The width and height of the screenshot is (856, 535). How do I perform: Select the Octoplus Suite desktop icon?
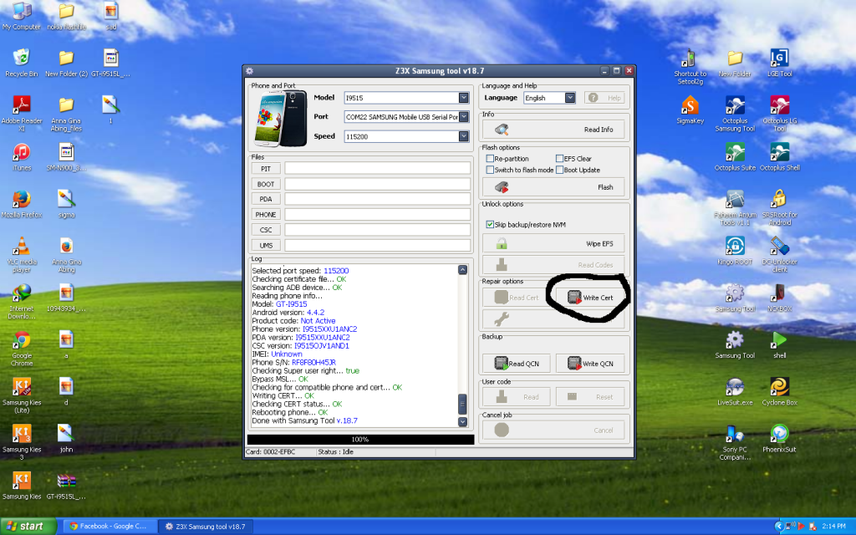[735, 156]
